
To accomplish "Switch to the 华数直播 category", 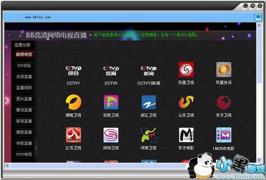I will (24, 143).
